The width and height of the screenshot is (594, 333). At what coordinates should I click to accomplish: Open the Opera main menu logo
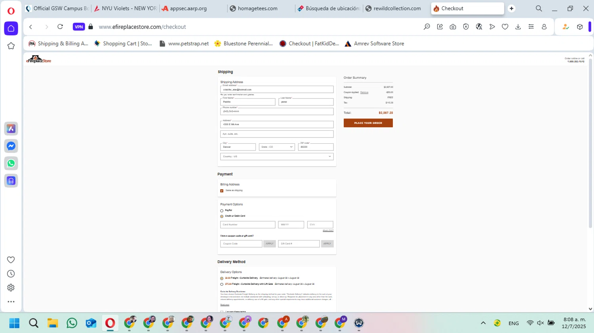pyautogui.click(x=11, y=11)
